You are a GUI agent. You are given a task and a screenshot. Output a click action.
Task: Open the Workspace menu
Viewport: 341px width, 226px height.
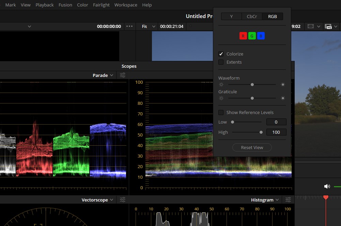point(126,5)
